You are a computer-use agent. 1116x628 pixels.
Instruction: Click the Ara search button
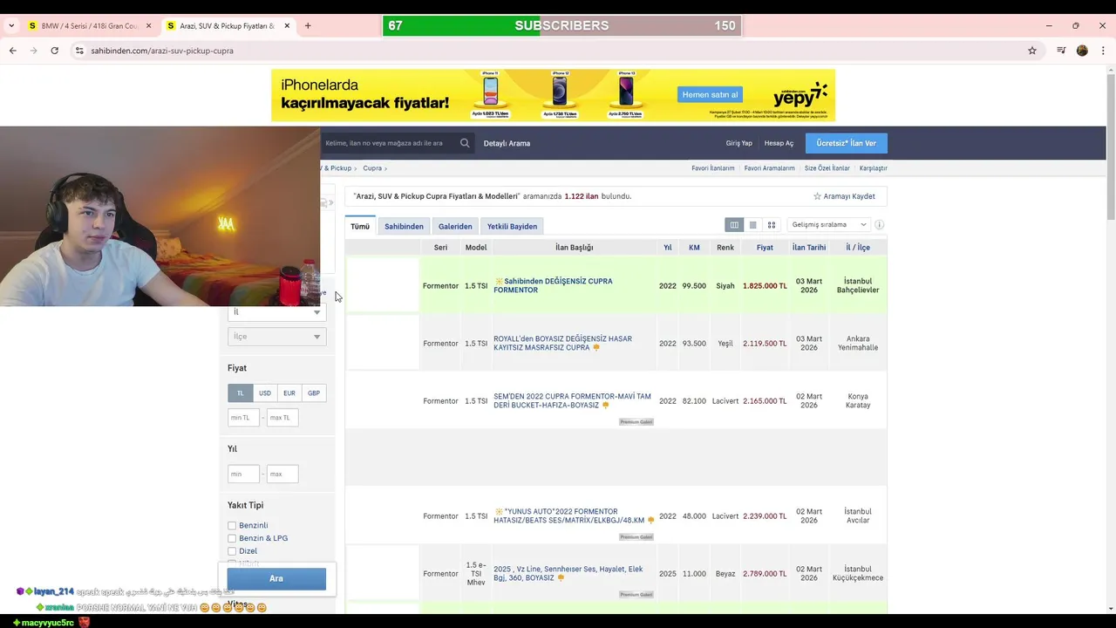(276, 579)
